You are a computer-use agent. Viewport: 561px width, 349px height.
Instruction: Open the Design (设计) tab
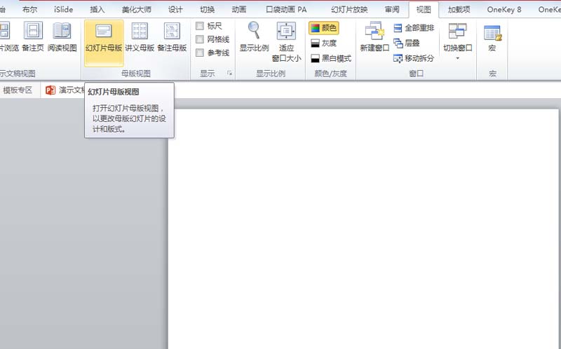click(x=175, y=10)
